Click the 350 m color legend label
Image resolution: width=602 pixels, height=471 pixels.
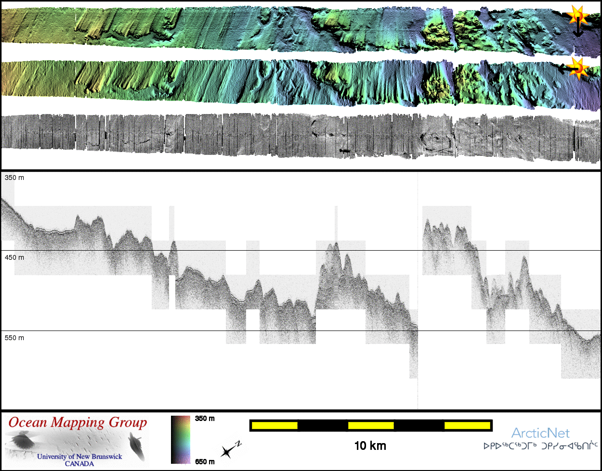click(205, 419)
